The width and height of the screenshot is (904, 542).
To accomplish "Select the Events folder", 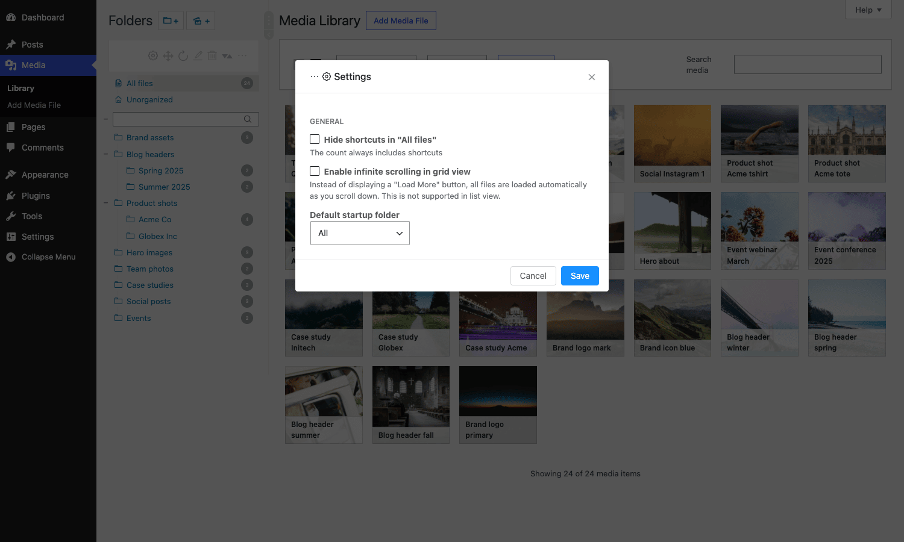I will click(x=184, y=318).
